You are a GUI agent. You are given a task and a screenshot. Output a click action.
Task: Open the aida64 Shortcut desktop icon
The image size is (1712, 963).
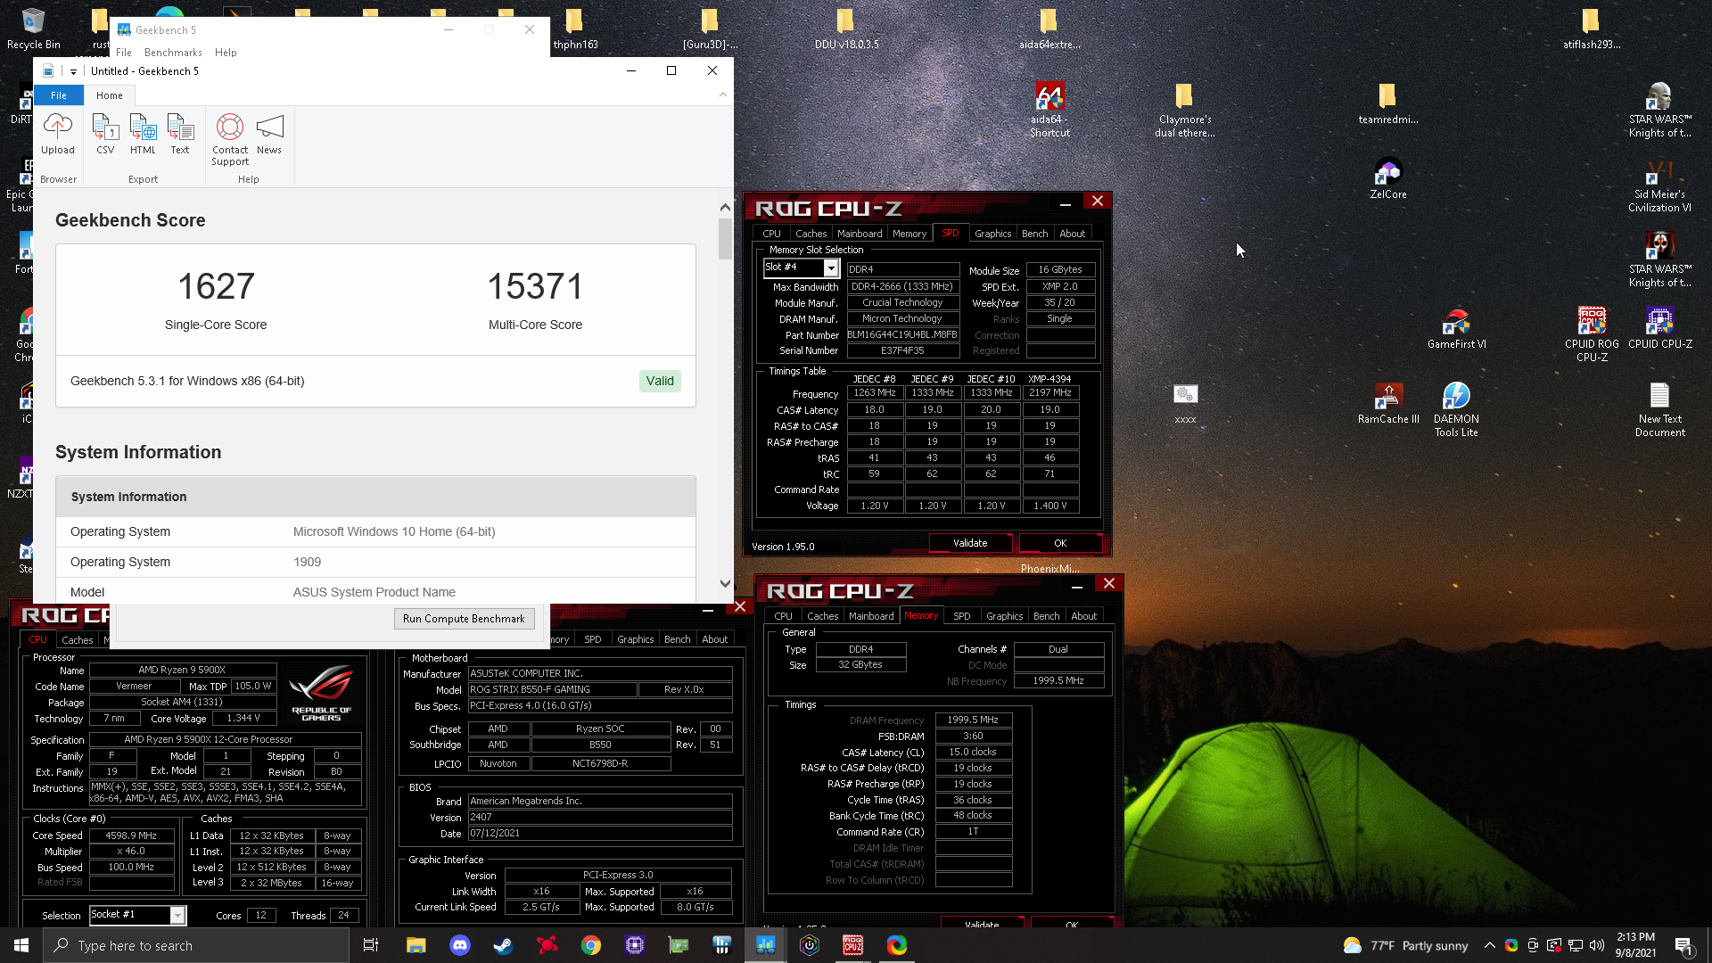(1049, 111)
